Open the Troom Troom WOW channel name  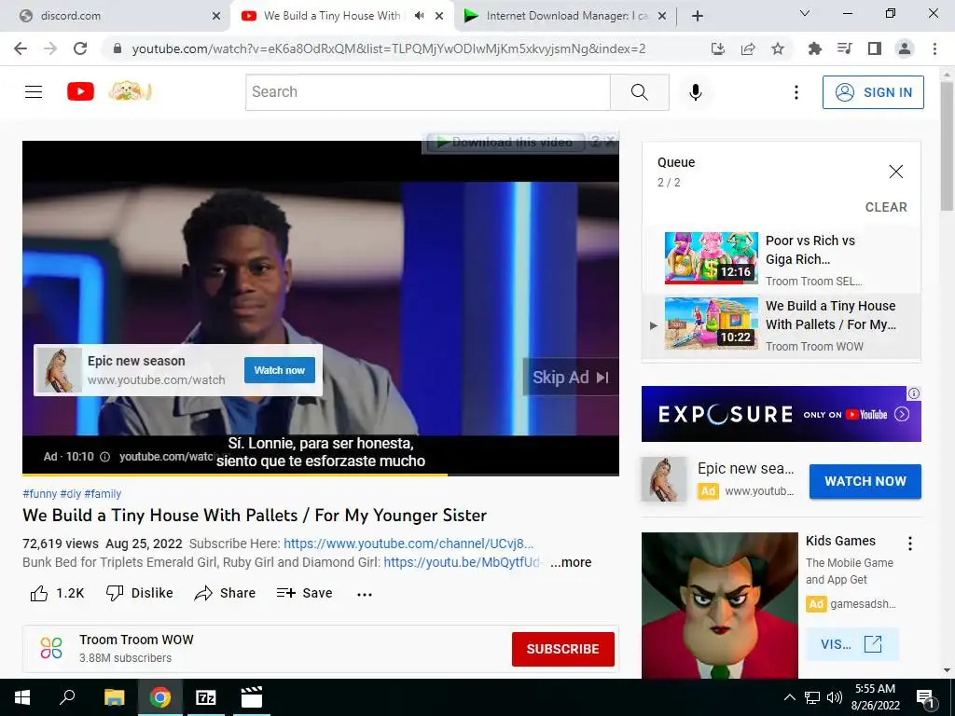click(x=136, y=640)
